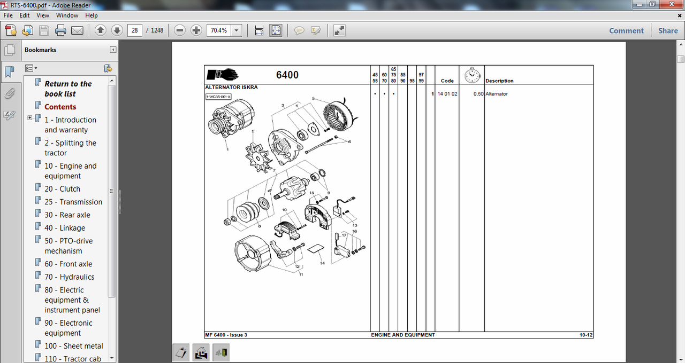Viewport: 685px width, 363px height.
Task: Select the '60 - Front axle' bookmark
Action: [68, 264]
